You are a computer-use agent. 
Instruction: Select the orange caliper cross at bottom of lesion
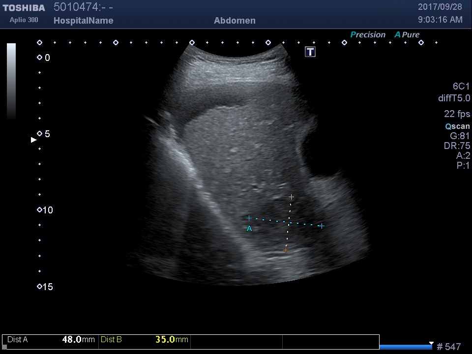click(286, 250)
